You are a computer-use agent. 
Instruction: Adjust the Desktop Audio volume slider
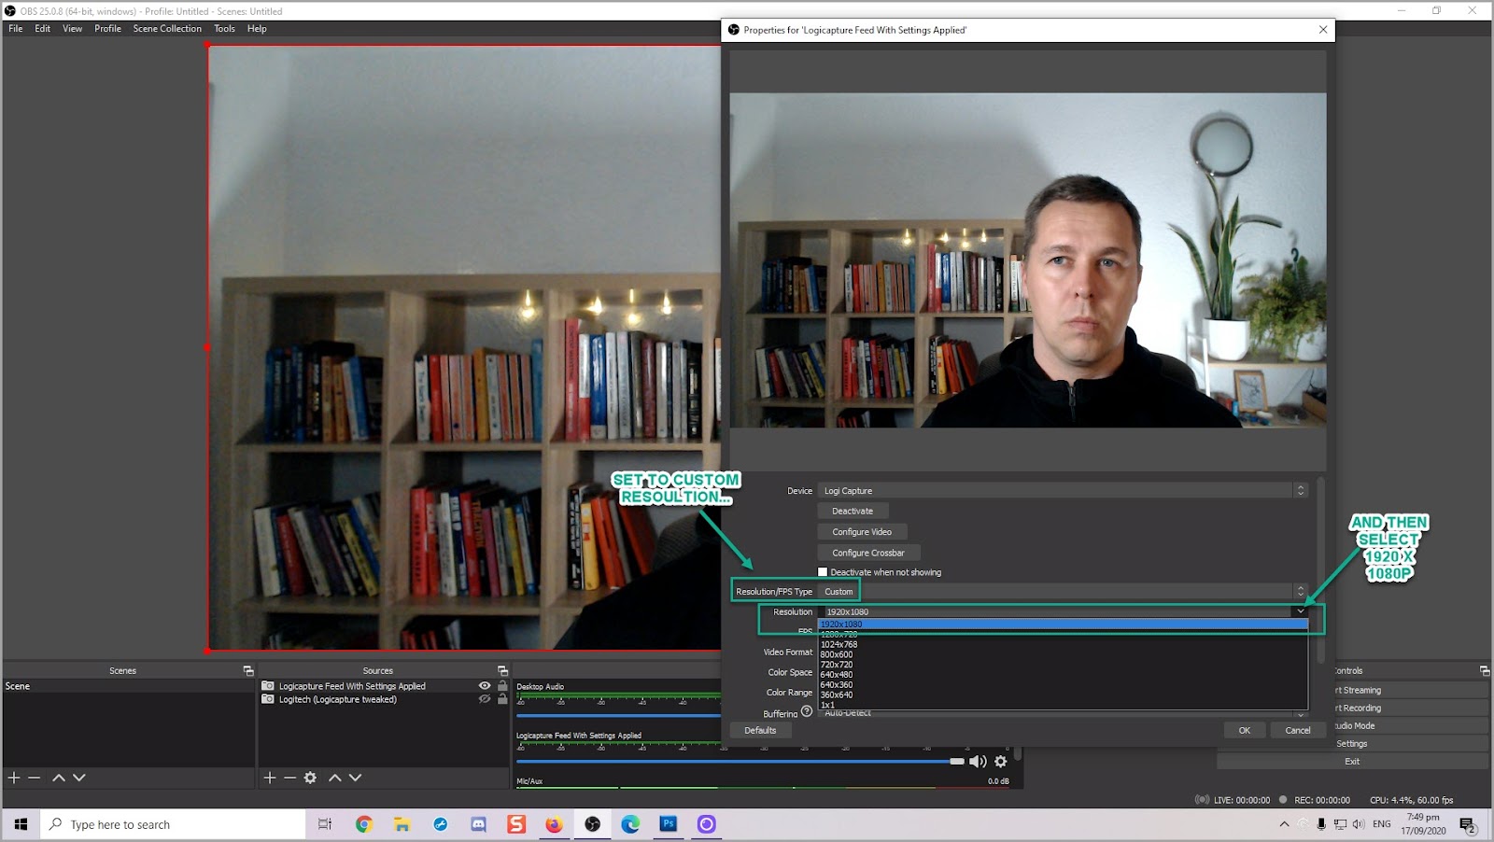coord(618,715)
